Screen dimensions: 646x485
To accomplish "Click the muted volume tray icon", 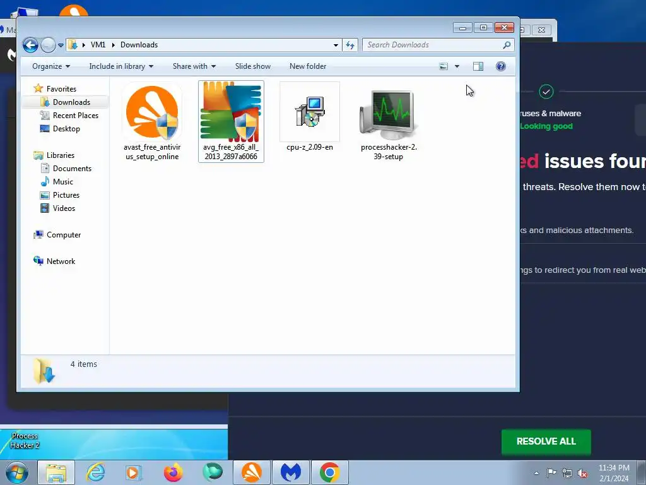I will (582, 473).
